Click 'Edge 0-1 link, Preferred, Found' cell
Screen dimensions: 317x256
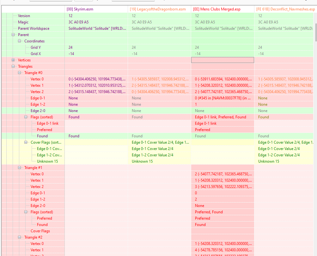click(220, 117)
